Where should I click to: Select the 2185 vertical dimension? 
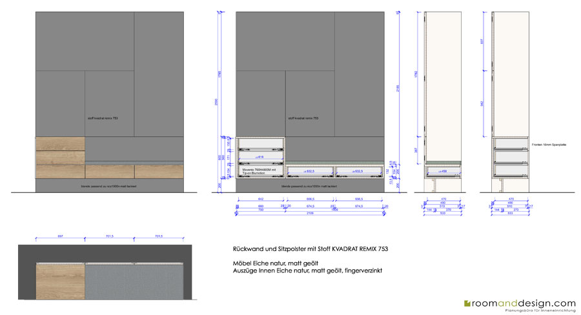(x=398, y=89)
